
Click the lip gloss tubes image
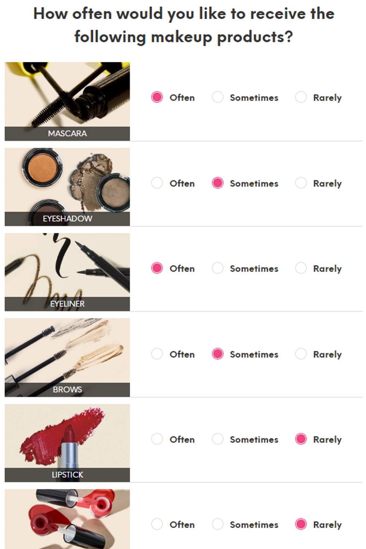[x=67, y=520]
